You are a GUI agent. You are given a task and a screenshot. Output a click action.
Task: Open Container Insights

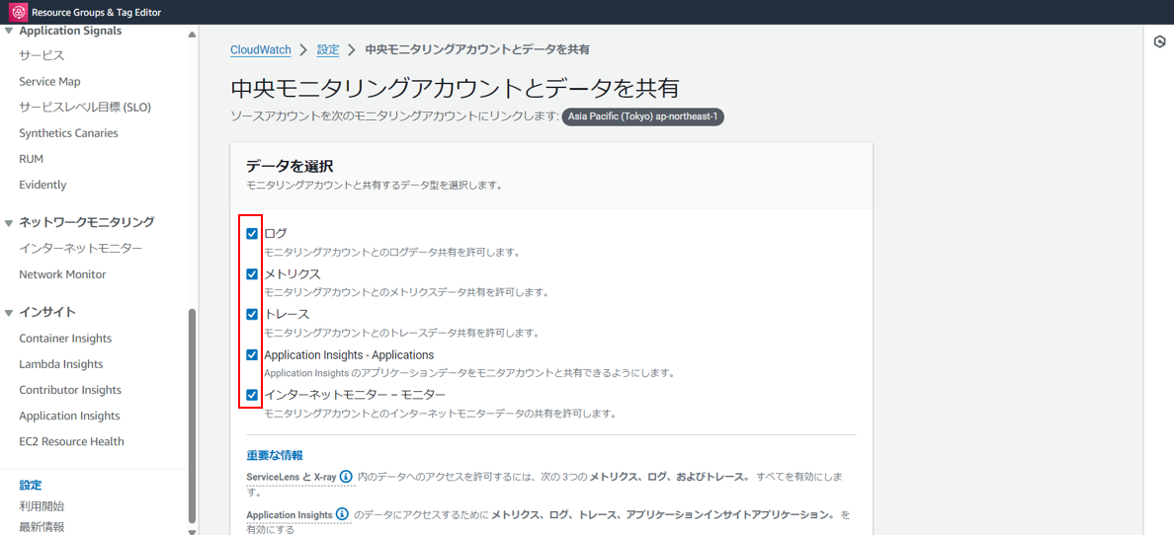click(66, 339)
